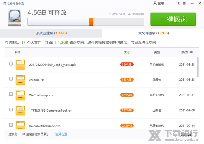Check the 20210820094809_ucsdk_yxxls.apk checkbox

pyautogui.click(x=11, y=64)
